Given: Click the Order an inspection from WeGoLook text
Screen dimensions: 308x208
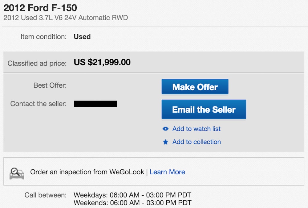Looking at the screenshot, I should coord(87,172).
